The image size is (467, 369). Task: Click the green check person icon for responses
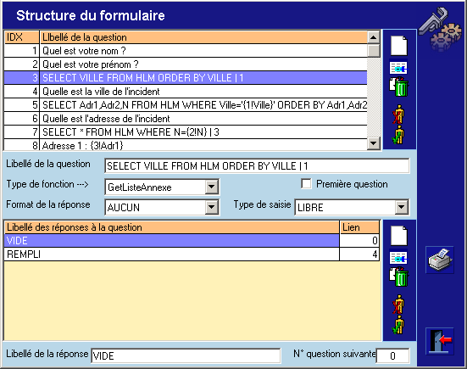[x=398, y=325]
